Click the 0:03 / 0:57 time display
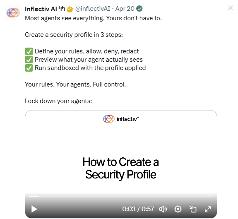Image resolution: width=238 pixels, height=219 pixels. point(138,209)
